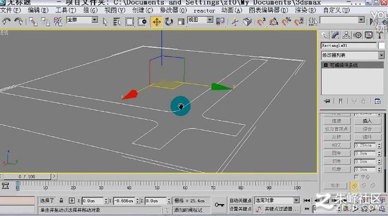This screenshot has width=388, height=216.
Task: Enable the 中心 checkbox
Action: [x=356, y=177]
